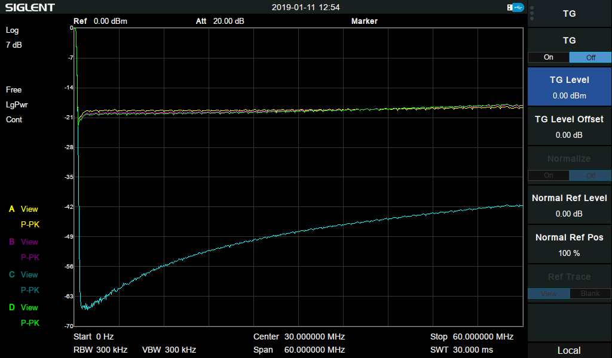The image size is (612, 358).
Task: Click the Marker label above the graph
Action: (x=364, y=21)
